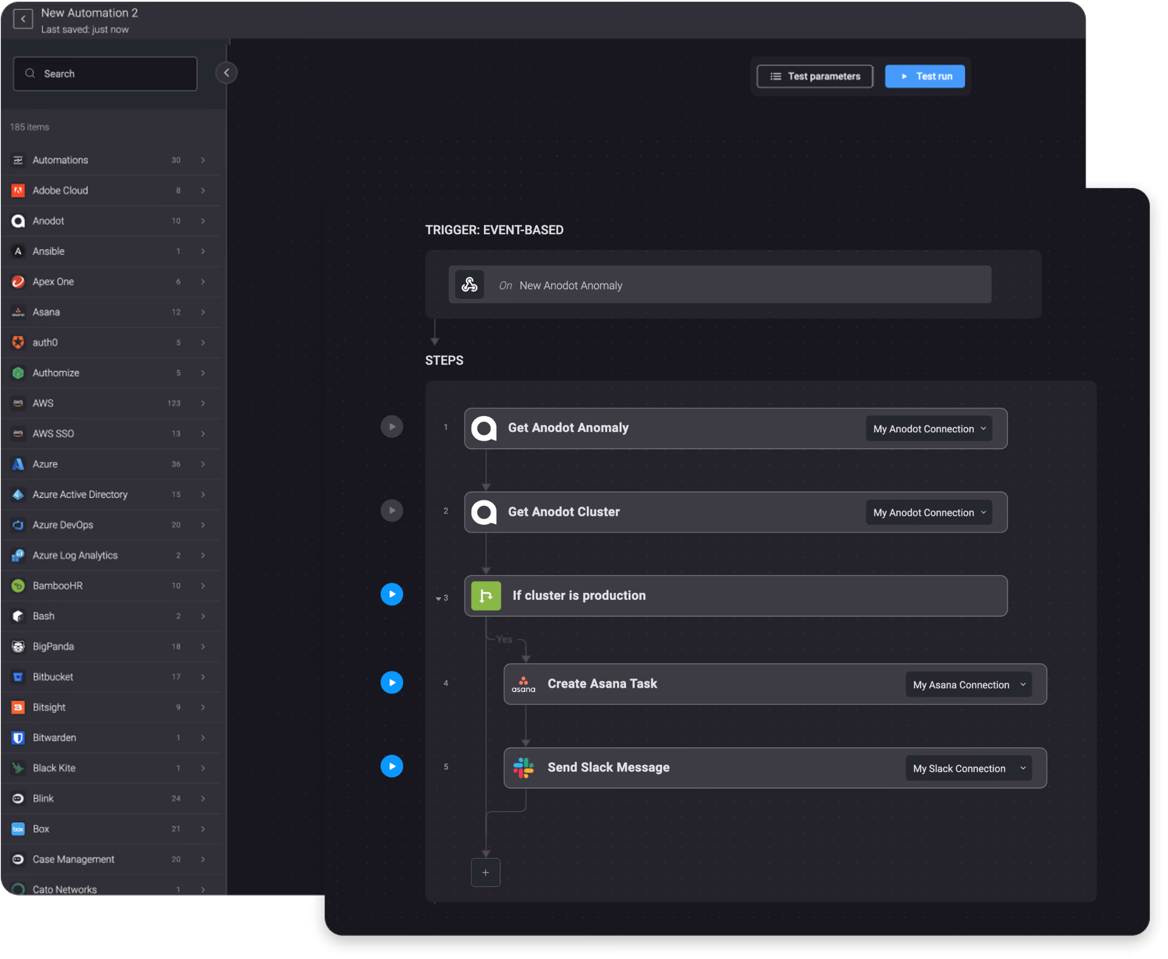This screenshot has width=1168, height=959.
Task: Click the Asana logo on step 4
Action: tap(523, 685)
